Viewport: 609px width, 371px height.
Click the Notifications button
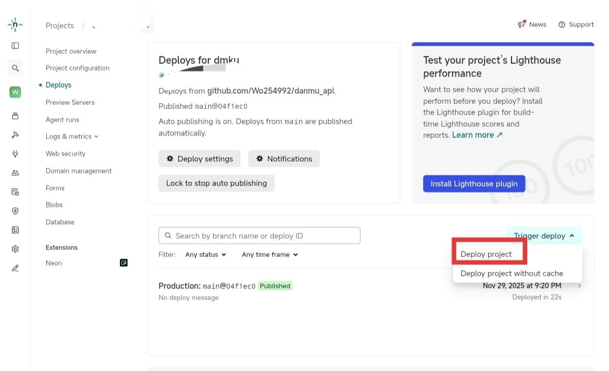pos(284,159)
